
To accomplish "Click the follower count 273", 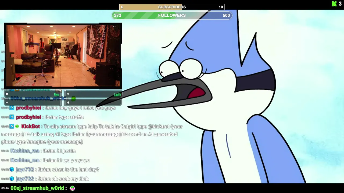I will tap(117, 15).
